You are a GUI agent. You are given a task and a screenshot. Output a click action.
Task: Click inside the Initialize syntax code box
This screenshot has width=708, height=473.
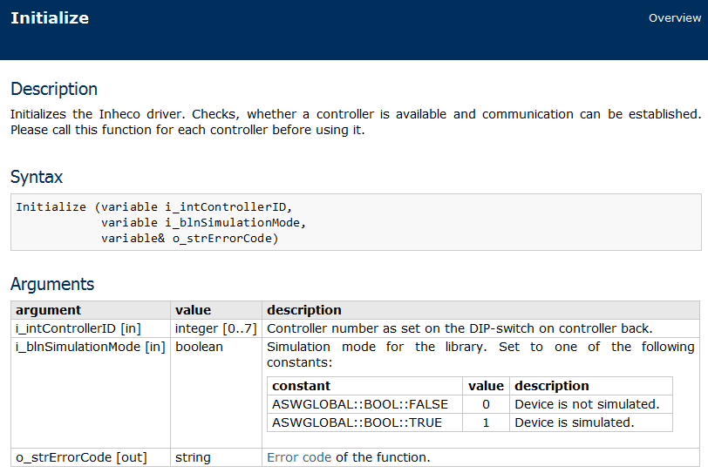tap(356, 222)
